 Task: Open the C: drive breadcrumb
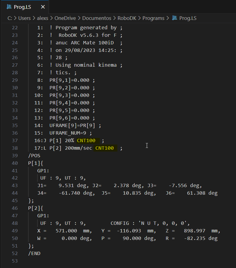[10, 18]
